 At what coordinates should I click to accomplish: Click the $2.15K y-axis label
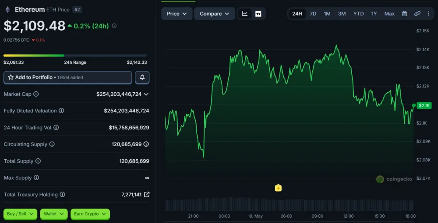tap(423, 31)
